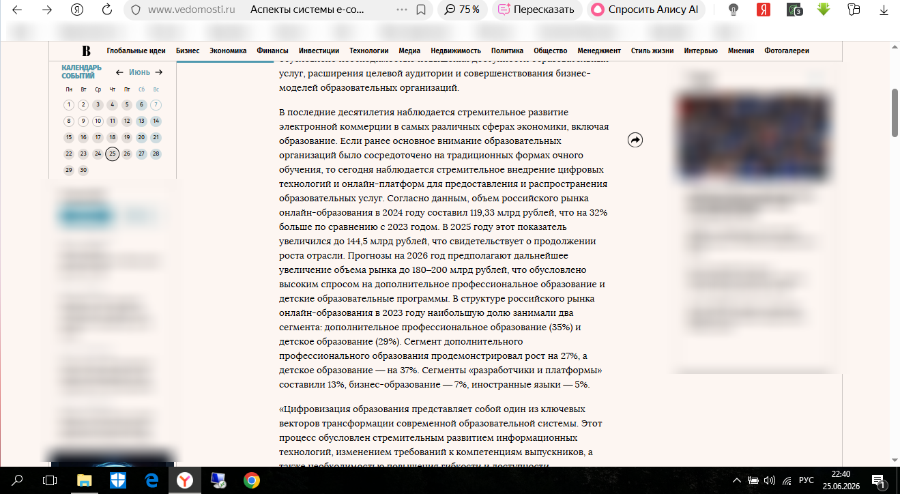Open Глобальные идеи section
Viewport: 900px width, 494px height.
pos(136,50)
